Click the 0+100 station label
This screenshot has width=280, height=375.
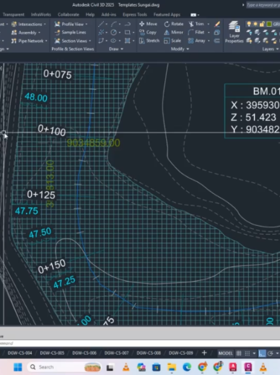click(x=51, y=130)
